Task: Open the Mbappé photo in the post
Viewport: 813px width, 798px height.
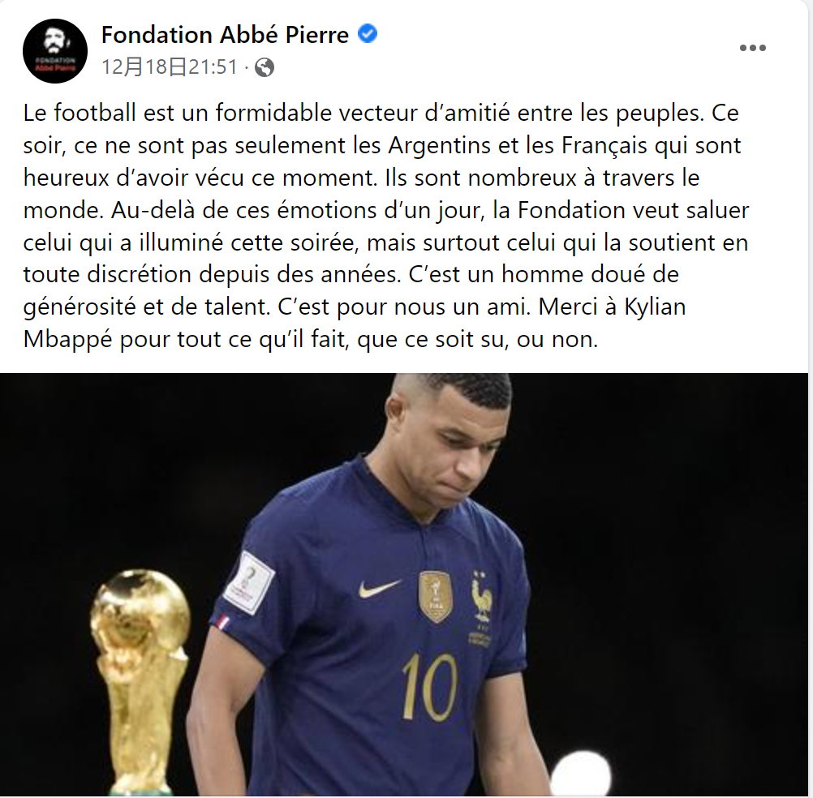Action: (x=404, y=584)
